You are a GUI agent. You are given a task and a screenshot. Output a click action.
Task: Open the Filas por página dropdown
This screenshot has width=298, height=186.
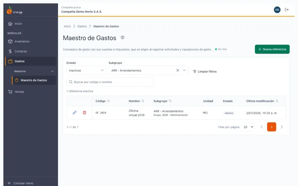pyautogui.click(x=248, y=127)
